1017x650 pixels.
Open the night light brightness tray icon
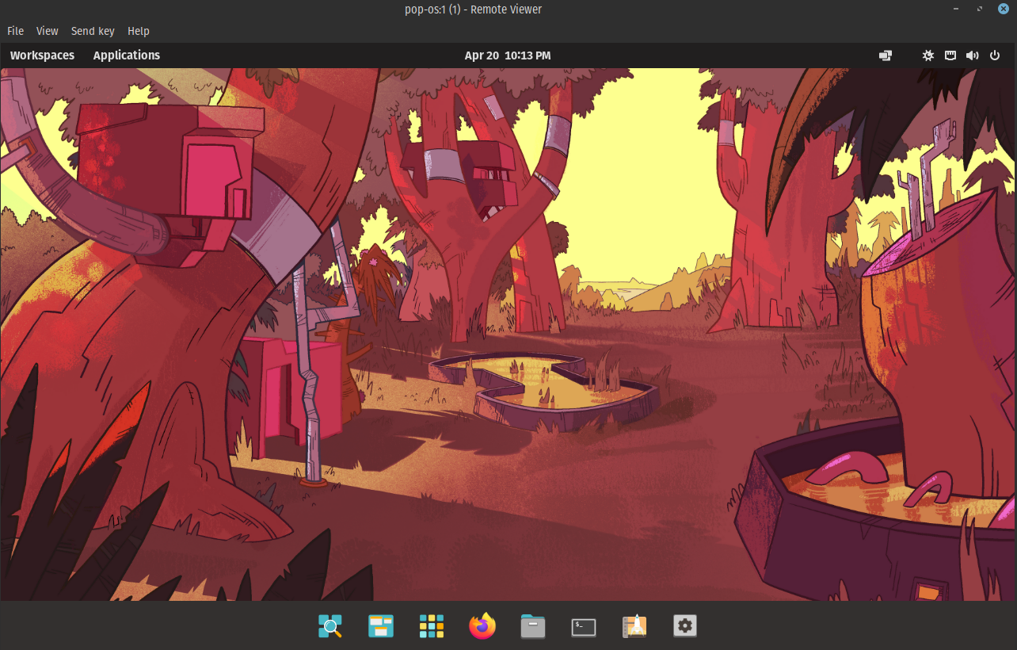(928, 55)
